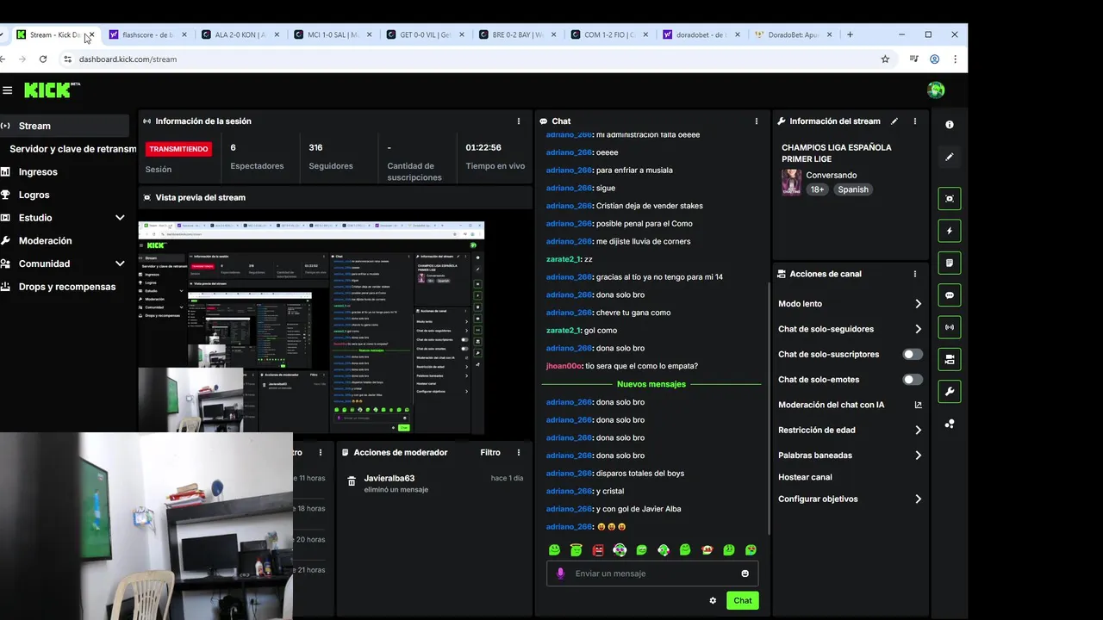Toggle the broadcast signal widget icon
The image size is (1103, 620).
(950, 327)
